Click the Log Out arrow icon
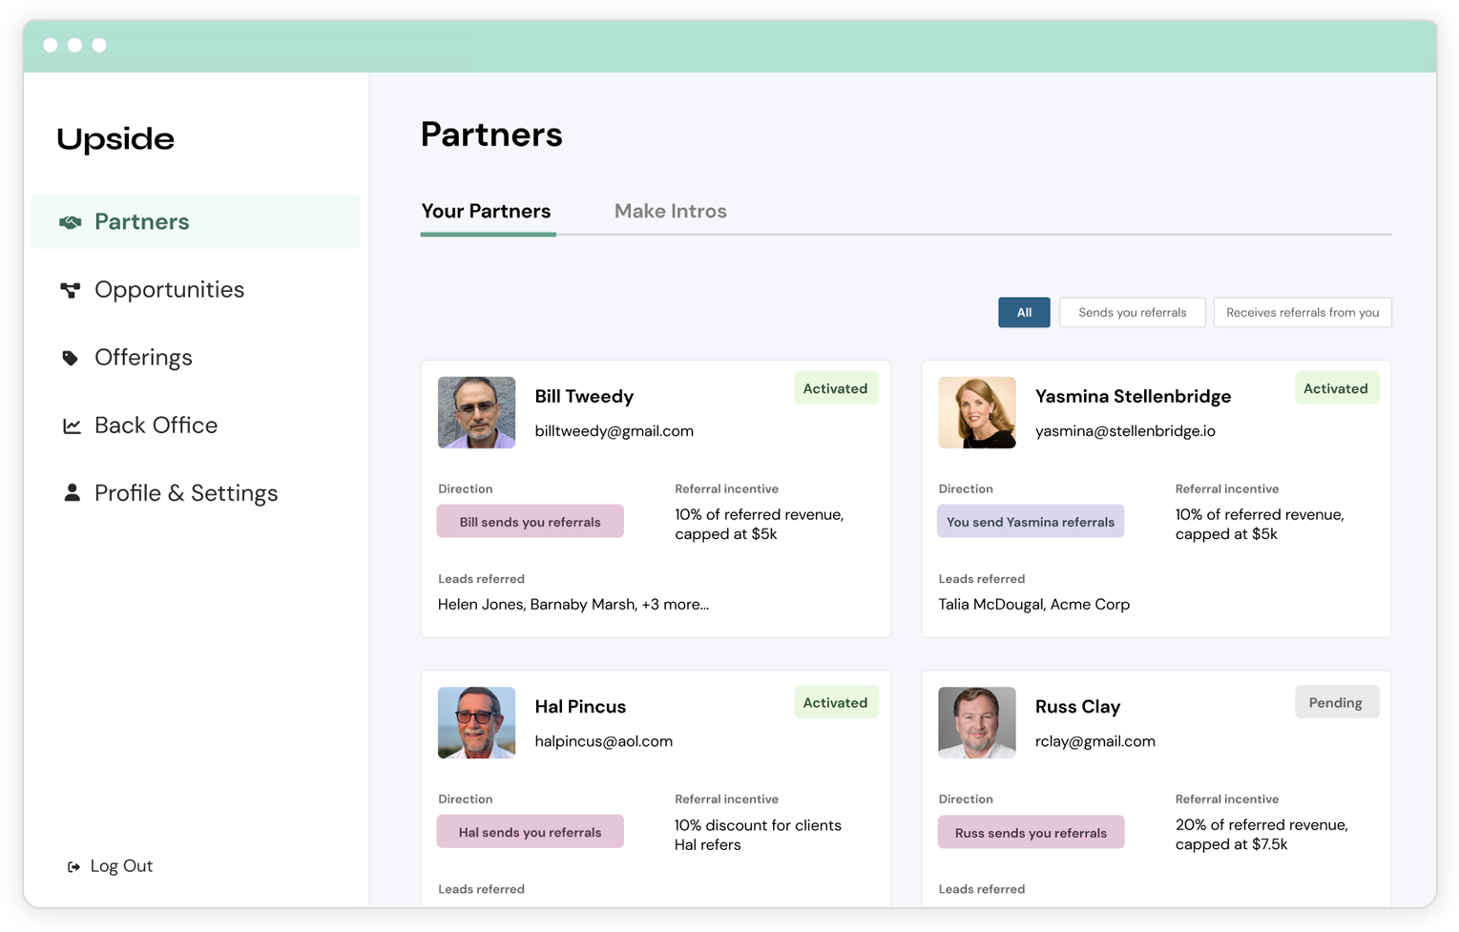The height and width of the screenshot is (932, 1459). 73,867
